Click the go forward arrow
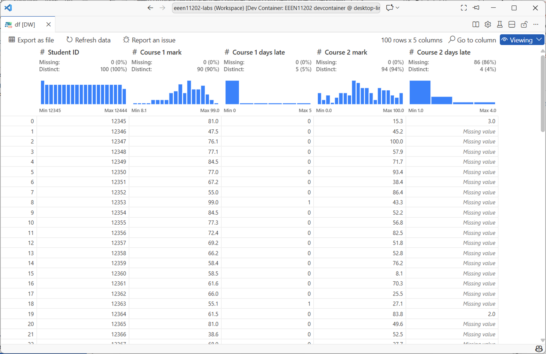This screenshot has height=354, width=546. pyautogui.click(x=162, y=8)
